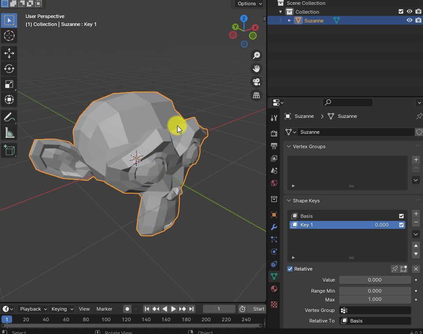The image size is (423, 334).
Task: Disable Suzanne in renders camera icon
Action: point(419,20)
